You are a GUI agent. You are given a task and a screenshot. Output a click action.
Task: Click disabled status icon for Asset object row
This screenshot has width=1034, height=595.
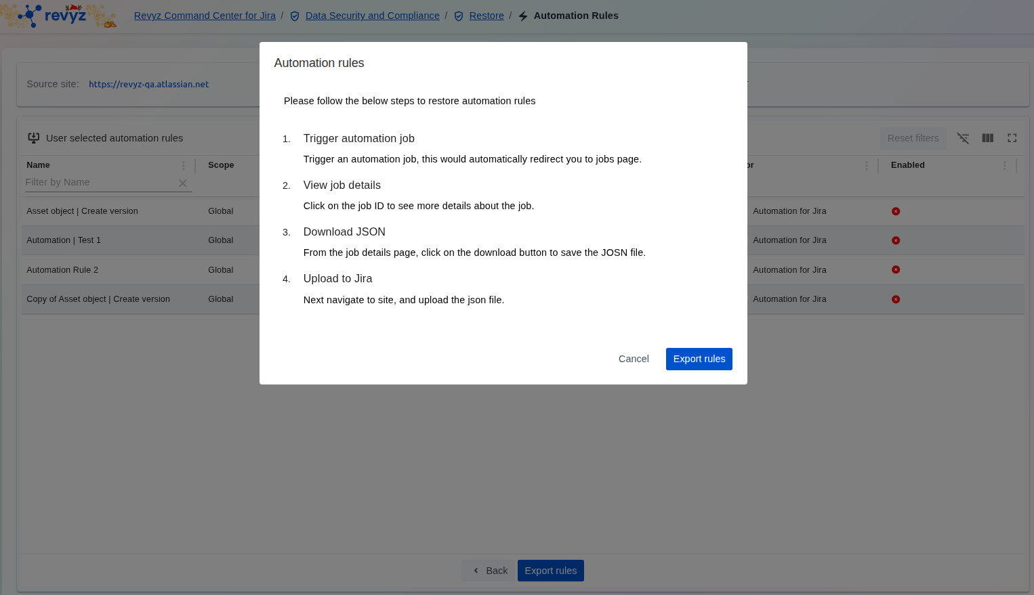tap(896, 211)
